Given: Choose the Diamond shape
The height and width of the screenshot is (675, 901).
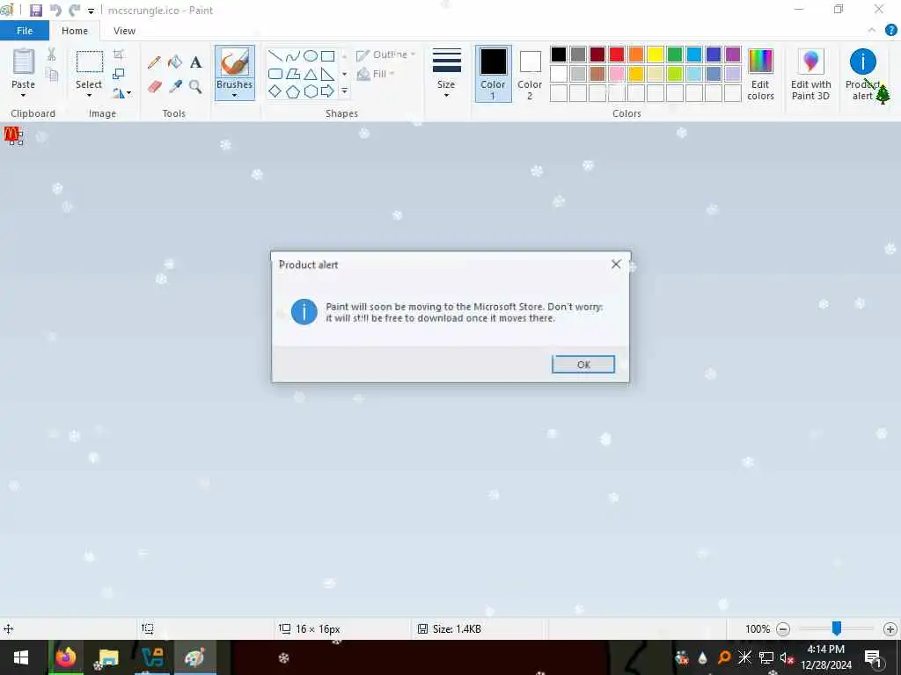Looking at the screenshot, I should [275, 91].
